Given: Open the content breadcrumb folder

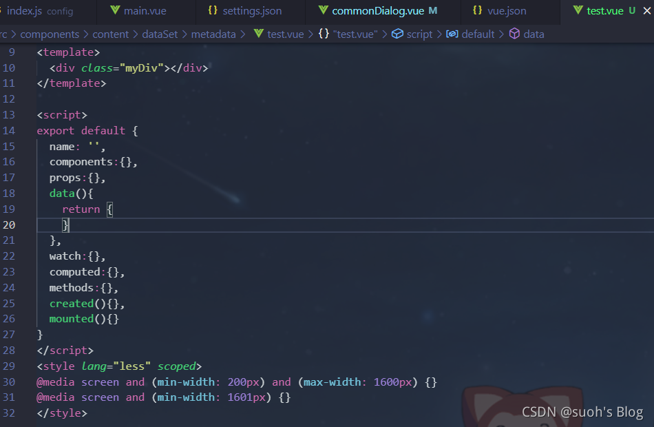Looking at the screenshot, I should [111, 34].
